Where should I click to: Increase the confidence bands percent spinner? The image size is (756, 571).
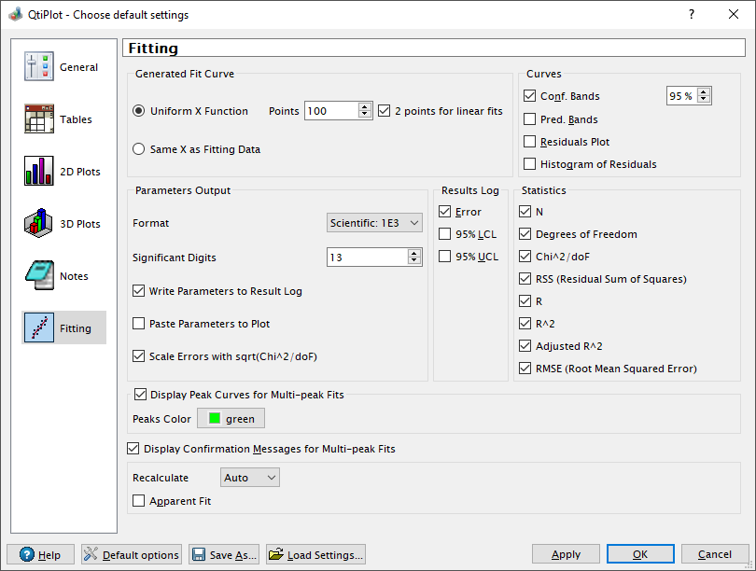coord(704,91)
